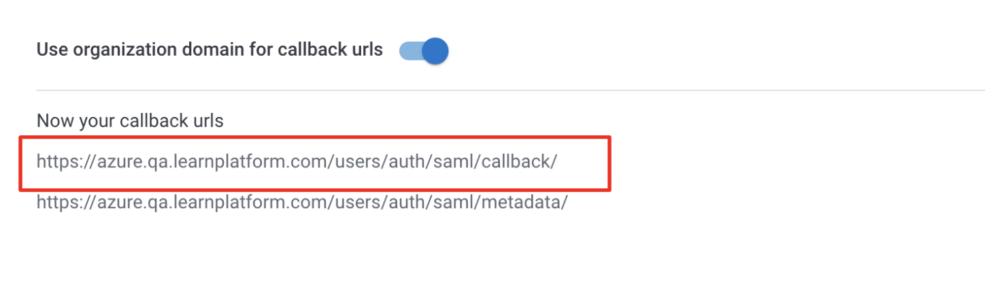Click the red highlight box border
This screenshot has height=287, width=985.
point(314,137)
